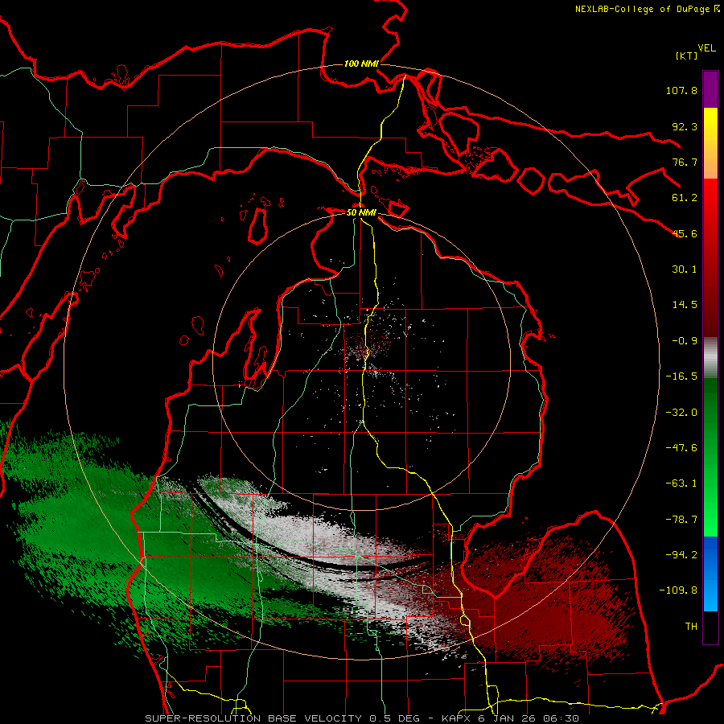The height and width of the screenshot is (724, 724).
Task: Click the [KT] units label
Action: pyautogui.click(x=687, y=56)
